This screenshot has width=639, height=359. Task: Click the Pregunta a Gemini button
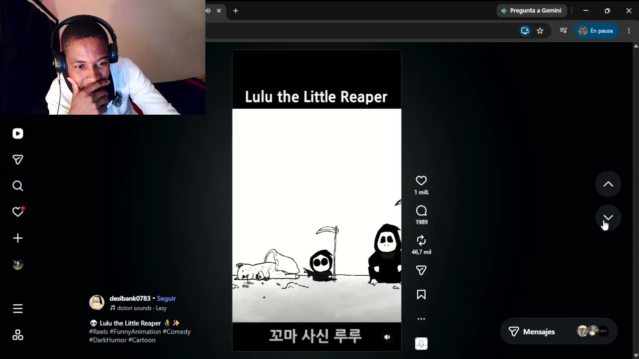pyautogui.click(x=531, y=10)
